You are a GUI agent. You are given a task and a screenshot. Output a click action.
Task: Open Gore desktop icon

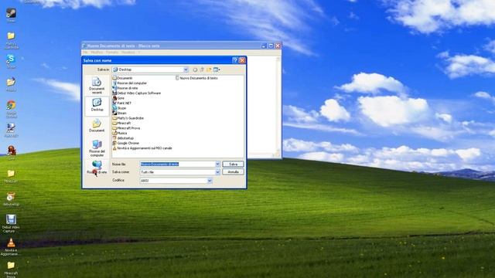pyautogui.click(x=11, y=153)
